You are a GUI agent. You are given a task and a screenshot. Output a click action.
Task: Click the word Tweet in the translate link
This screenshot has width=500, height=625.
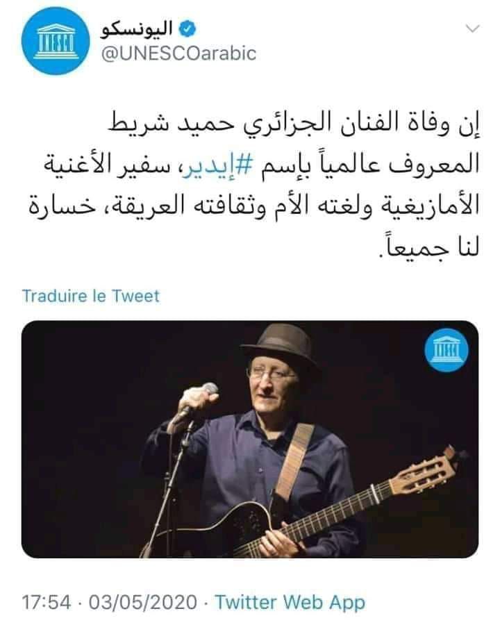tap(135, 296)
